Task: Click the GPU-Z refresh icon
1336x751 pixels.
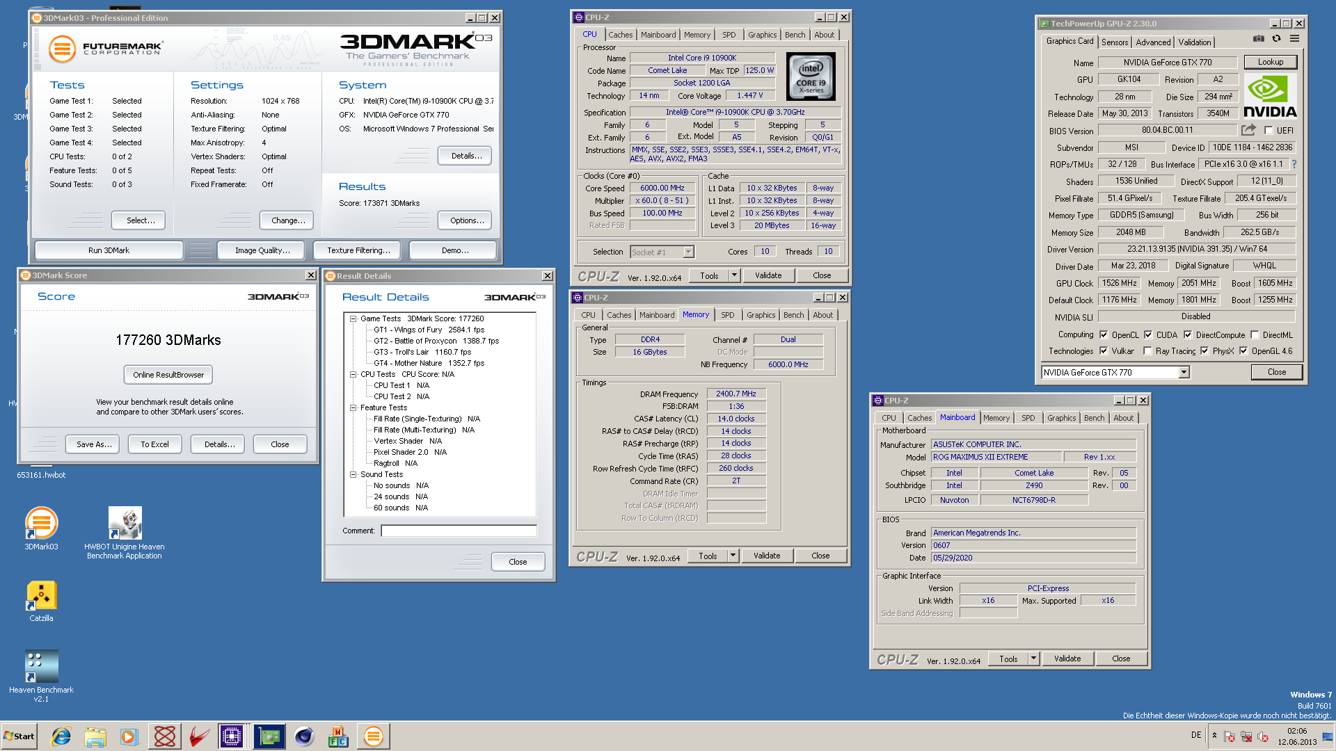Action: [x=1276, y=39]
